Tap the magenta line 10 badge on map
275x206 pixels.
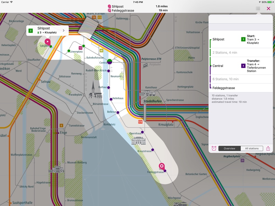(80, 48)
